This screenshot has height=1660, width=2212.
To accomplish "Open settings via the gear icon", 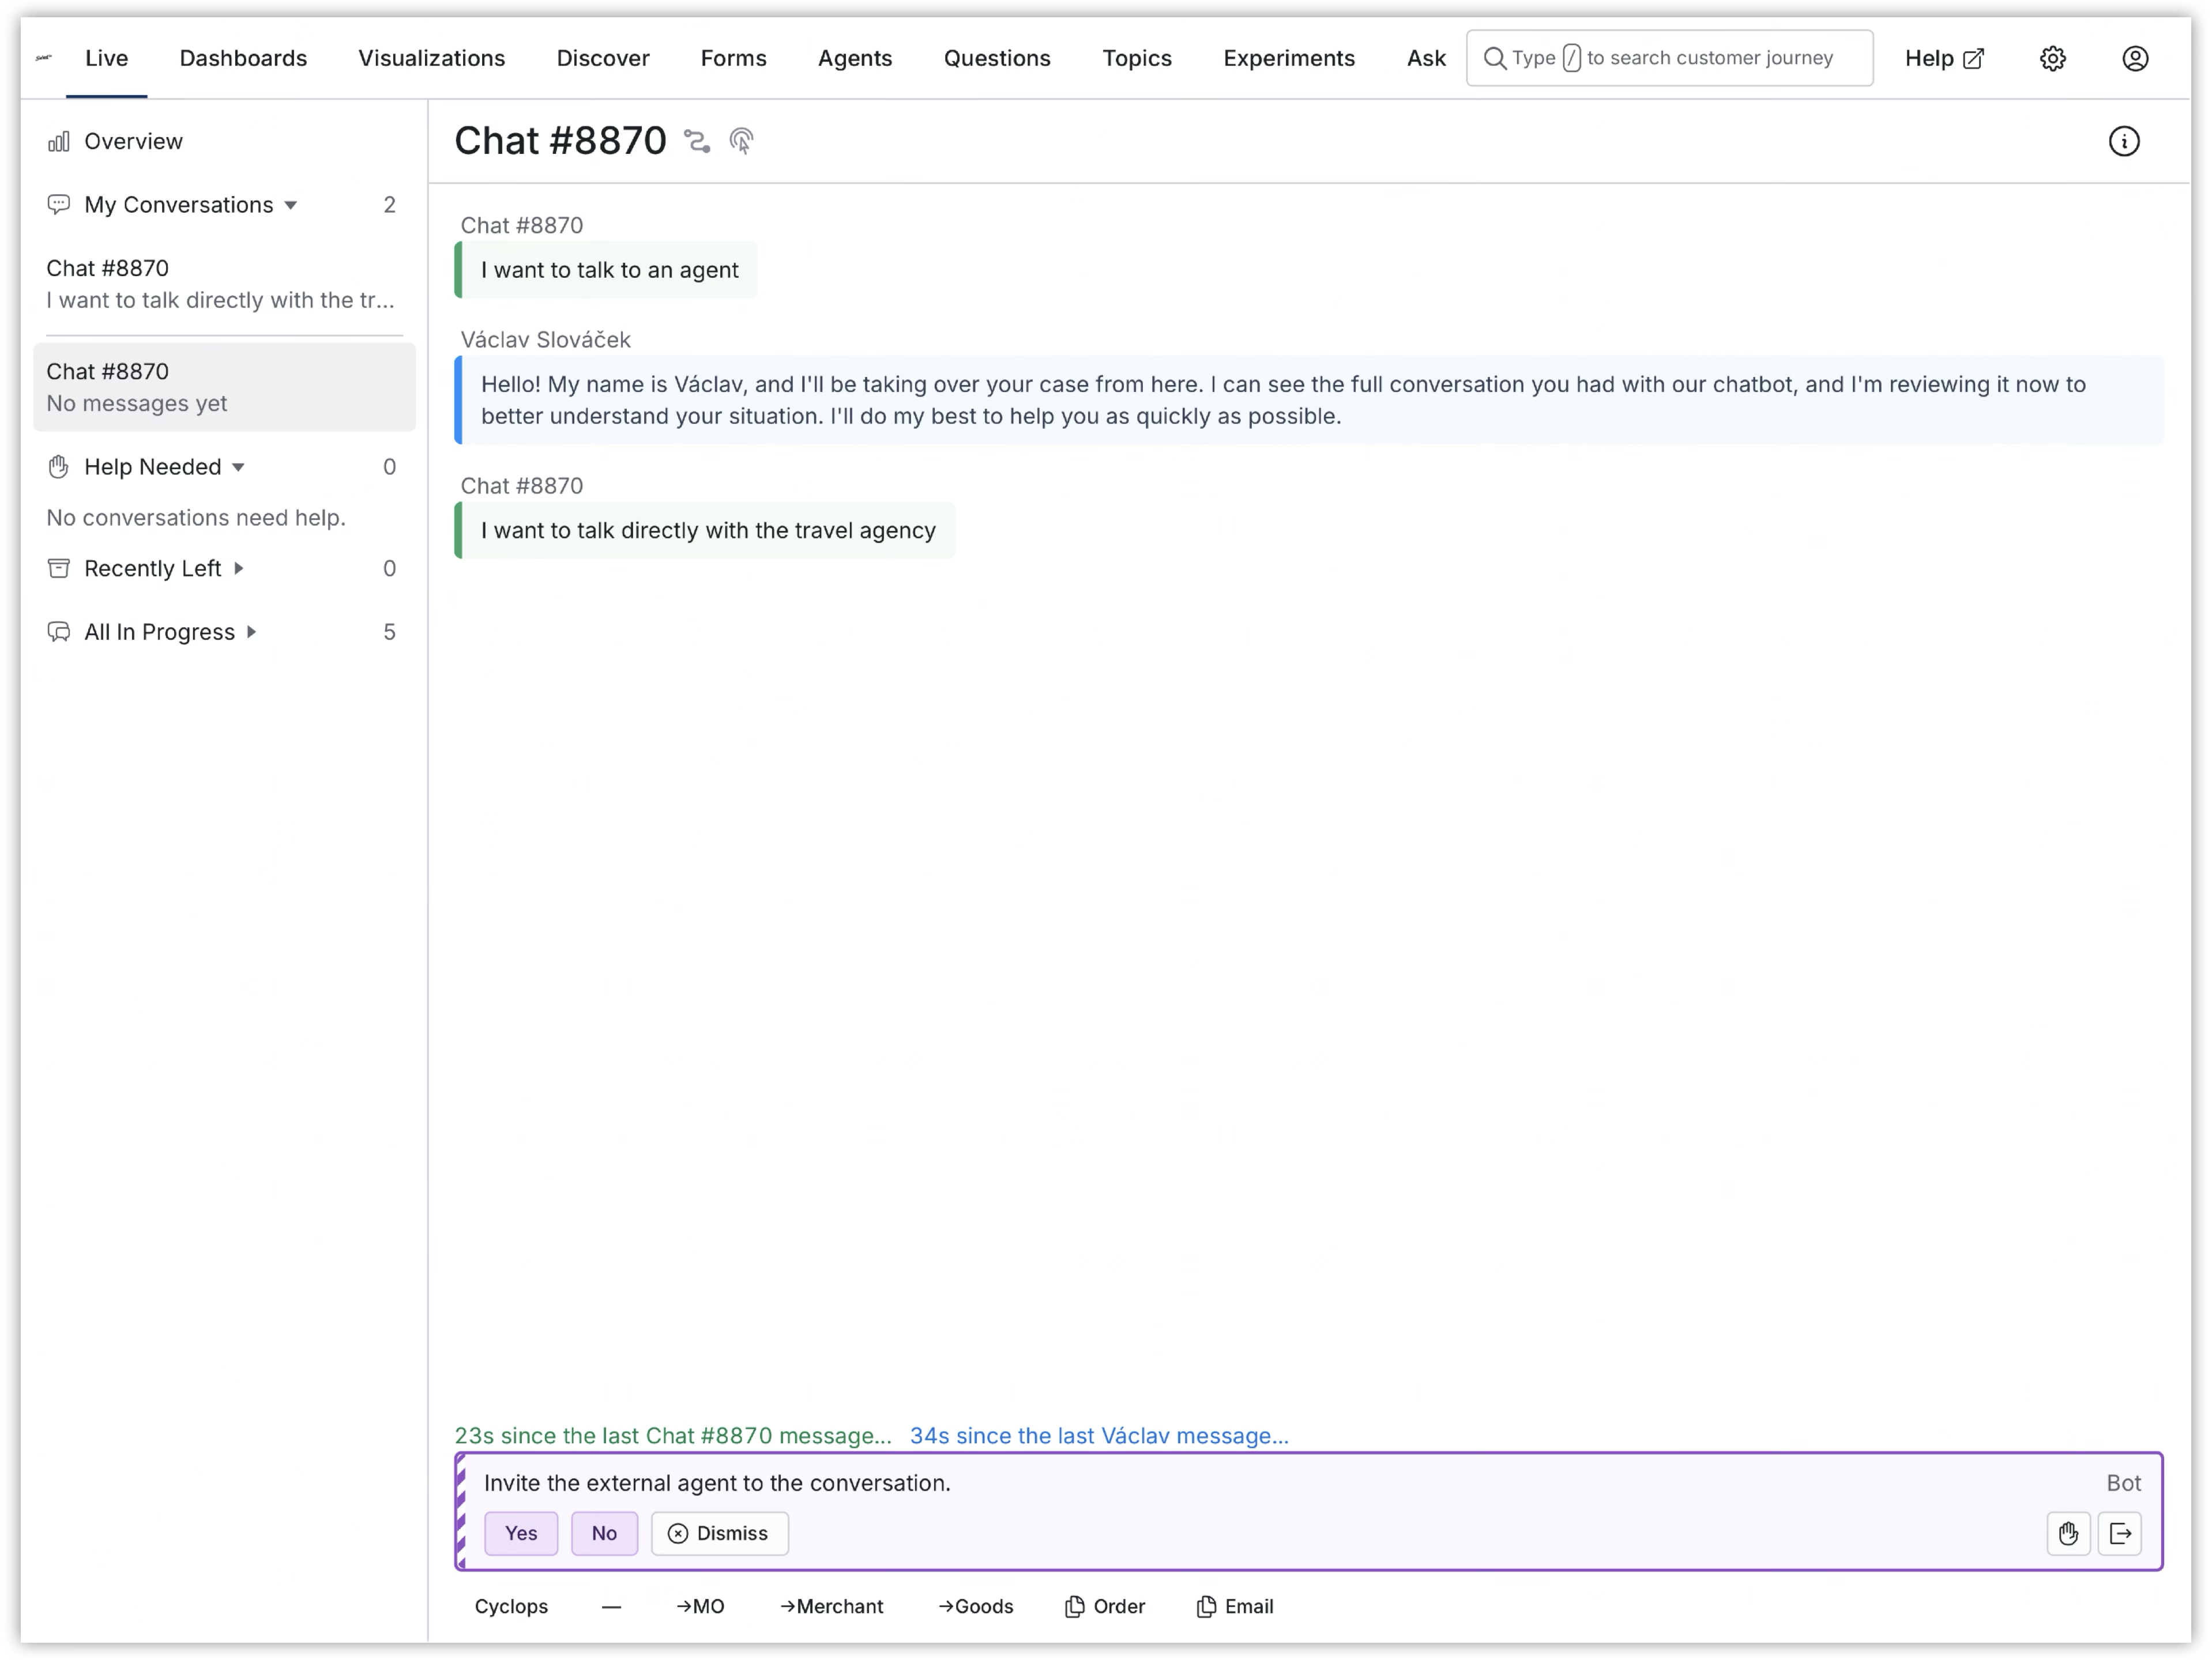I will pyautogui.click(x=2052, y=58).
